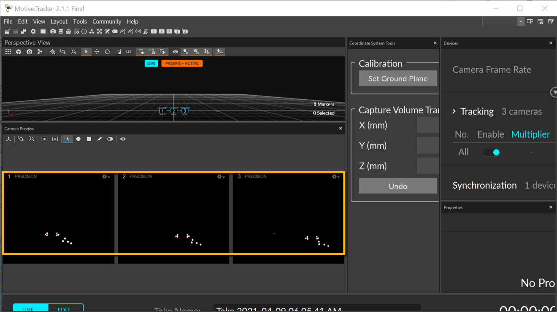Open the Layout menu
This screenshot has height=312, width=557.
pyautogui.click(x=59, y=21)
